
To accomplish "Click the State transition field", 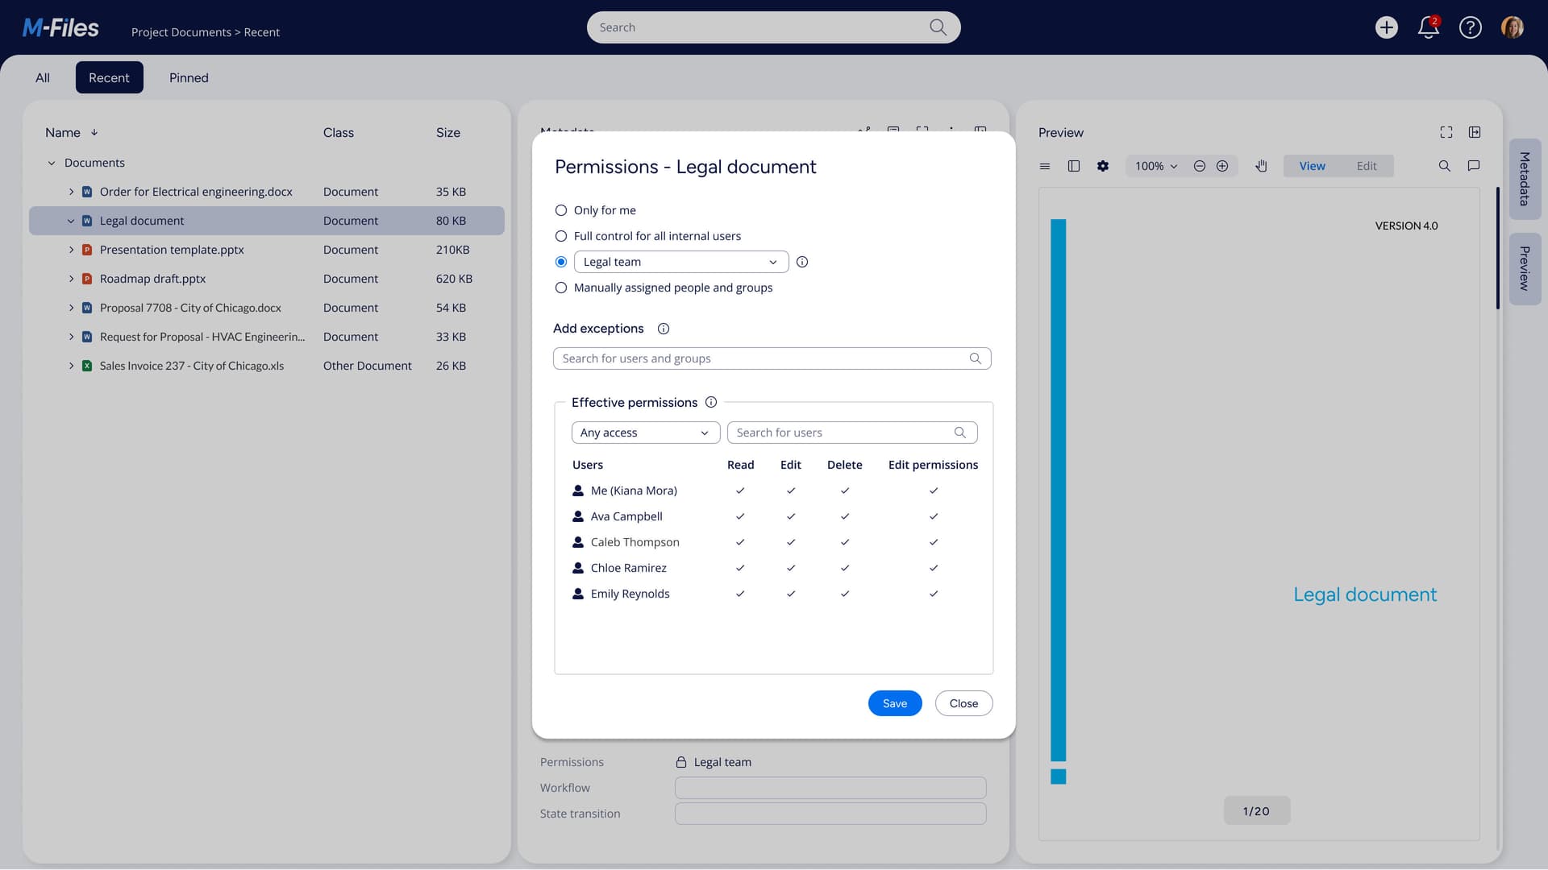I will tap(830, 814).
